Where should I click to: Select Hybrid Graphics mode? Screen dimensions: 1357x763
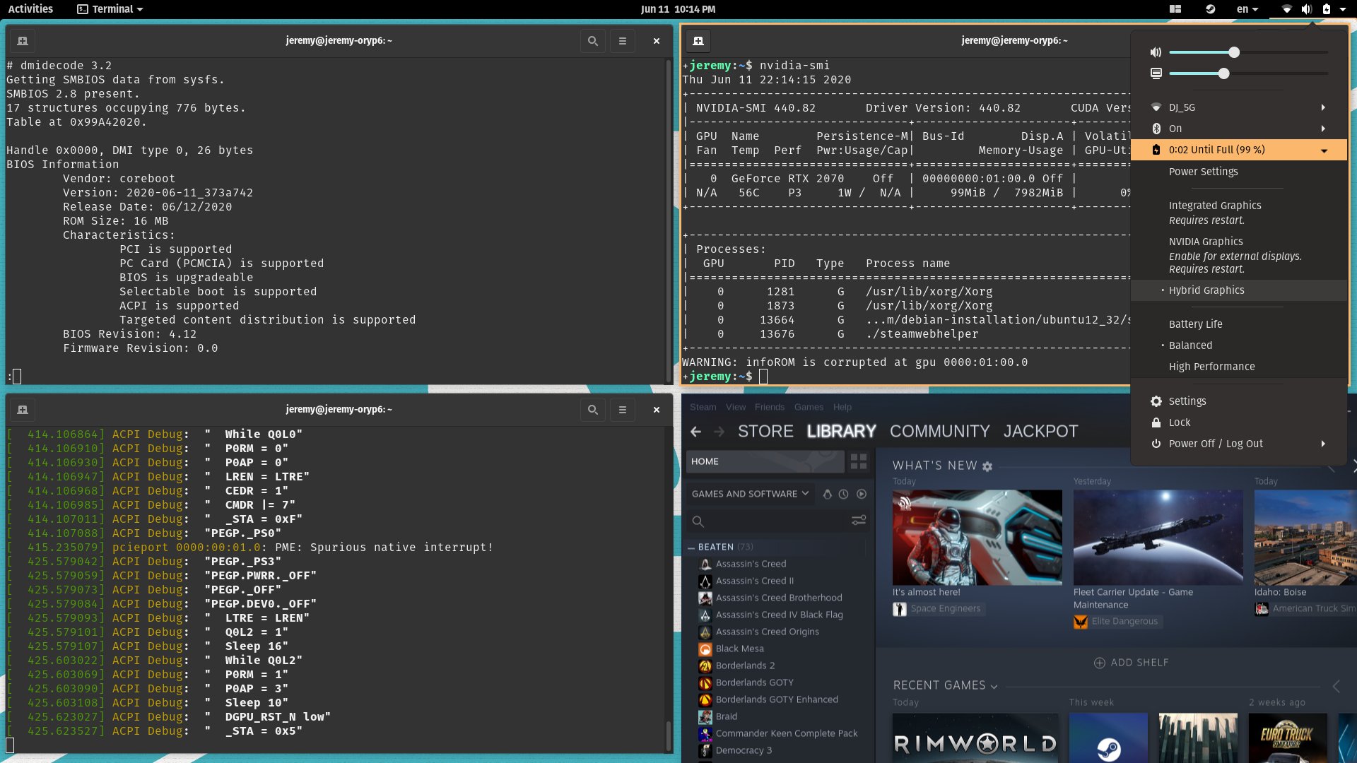(x=1239, y=290)
